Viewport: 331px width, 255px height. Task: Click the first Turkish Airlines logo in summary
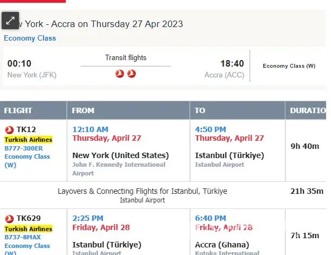tap(120, 74)
